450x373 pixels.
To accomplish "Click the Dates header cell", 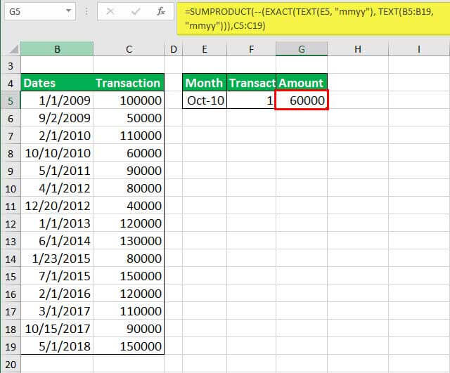I will coord(57,83).
